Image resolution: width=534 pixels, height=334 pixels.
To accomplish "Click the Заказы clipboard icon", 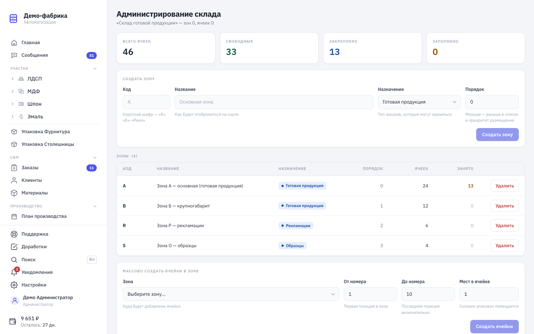I will click(x=14, y=168).
